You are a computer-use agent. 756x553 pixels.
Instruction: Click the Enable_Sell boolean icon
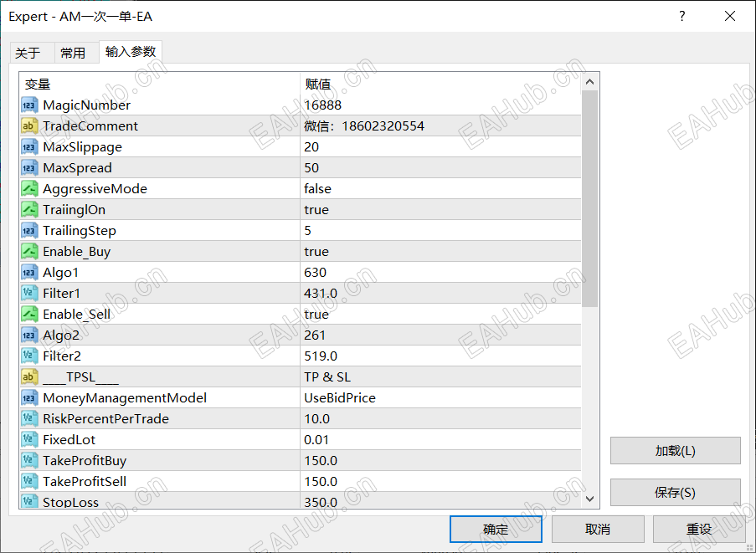29,314
